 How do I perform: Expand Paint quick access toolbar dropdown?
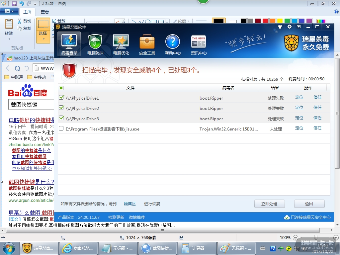point(35,4)
